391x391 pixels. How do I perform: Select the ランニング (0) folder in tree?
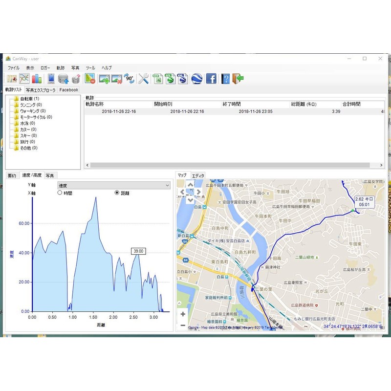(x=30, y=105)
